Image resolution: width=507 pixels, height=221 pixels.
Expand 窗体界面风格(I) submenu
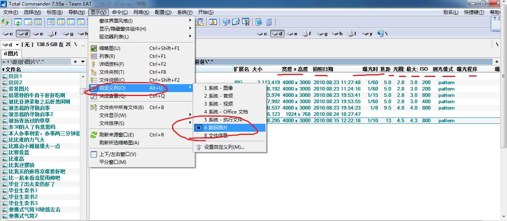(x=141, y=21)
